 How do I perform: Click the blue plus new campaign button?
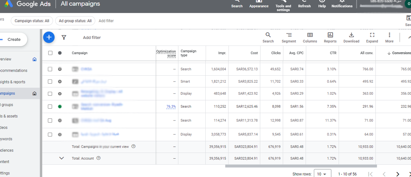49,37
